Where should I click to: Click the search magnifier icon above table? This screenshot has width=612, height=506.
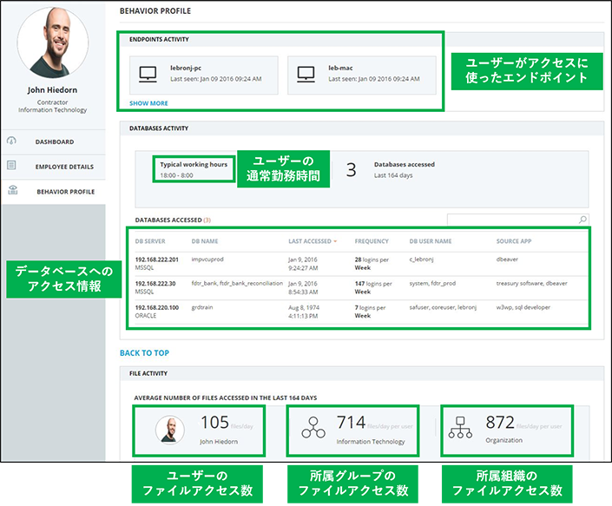pos(582,220)
